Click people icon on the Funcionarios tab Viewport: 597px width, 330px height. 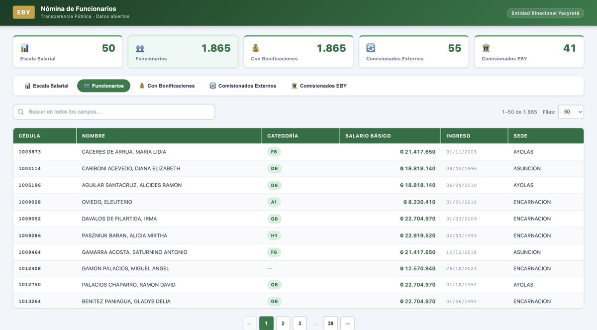coord(87,86)
